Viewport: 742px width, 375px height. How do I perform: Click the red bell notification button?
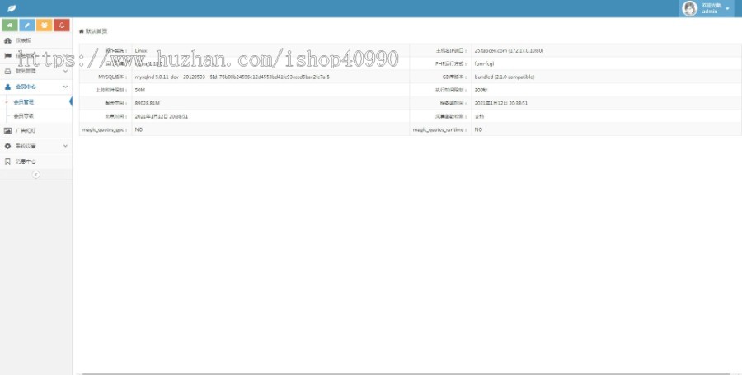pyautogui.click(x=61, y=26)
